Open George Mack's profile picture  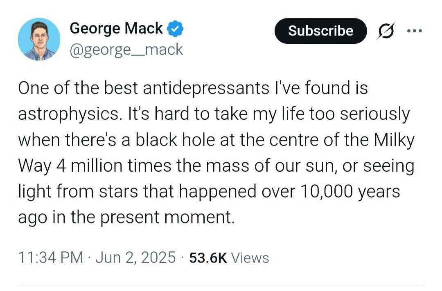39,39
